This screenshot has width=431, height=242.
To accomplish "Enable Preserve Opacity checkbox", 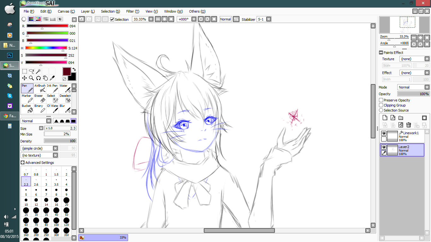I will 381,100.
